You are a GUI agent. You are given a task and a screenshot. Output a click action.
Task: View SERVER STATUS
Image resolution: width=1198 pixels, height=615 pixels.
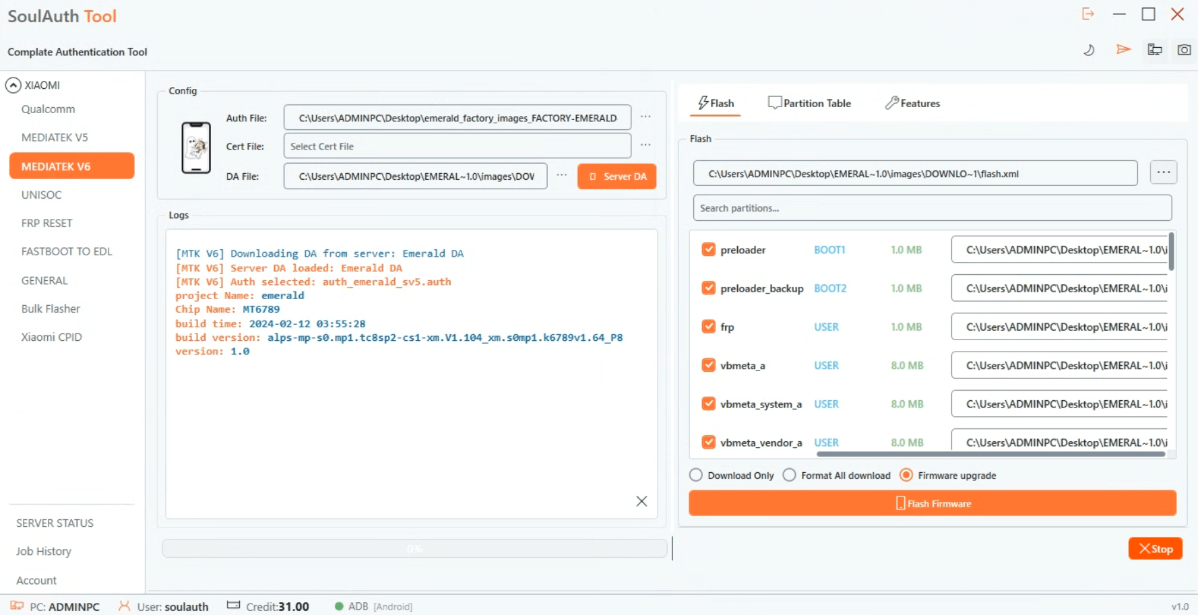(x=55, y=523)
